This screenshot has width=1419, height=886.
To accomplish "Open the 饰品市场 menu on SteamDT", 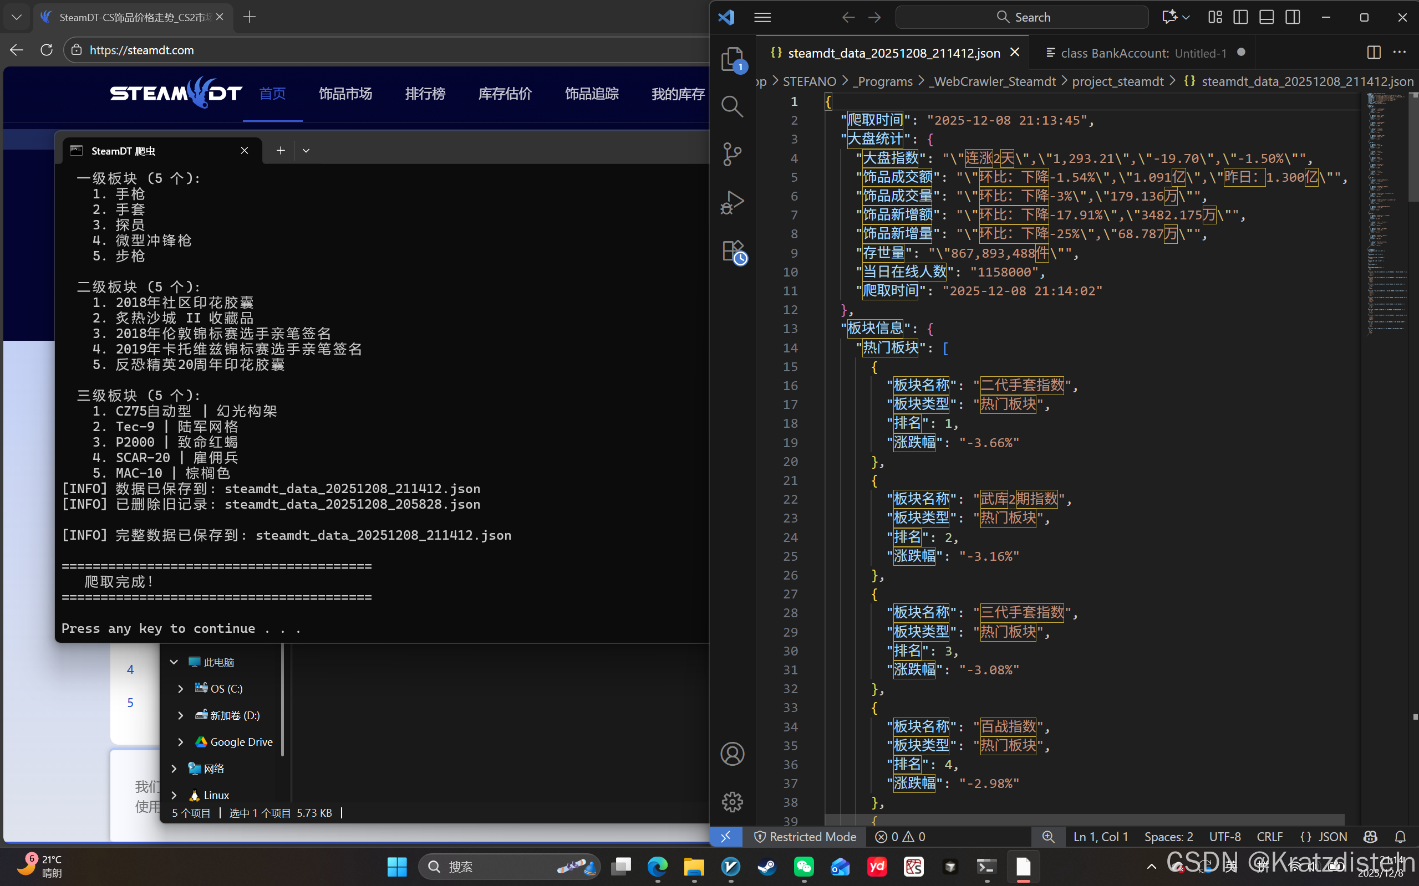I will pos(345,94).
